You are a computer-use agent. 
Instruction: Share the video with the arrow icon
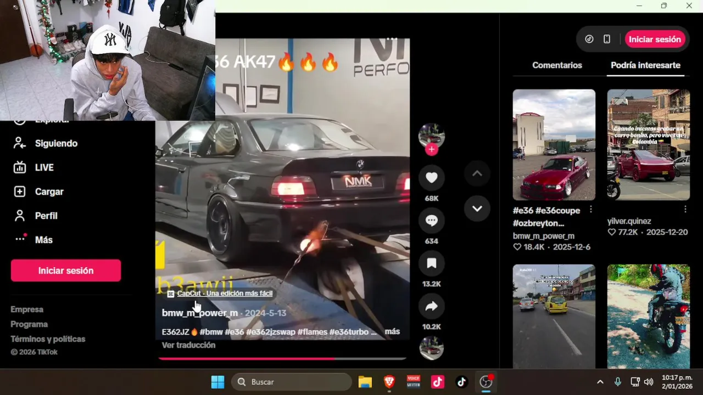click(432, 306)
